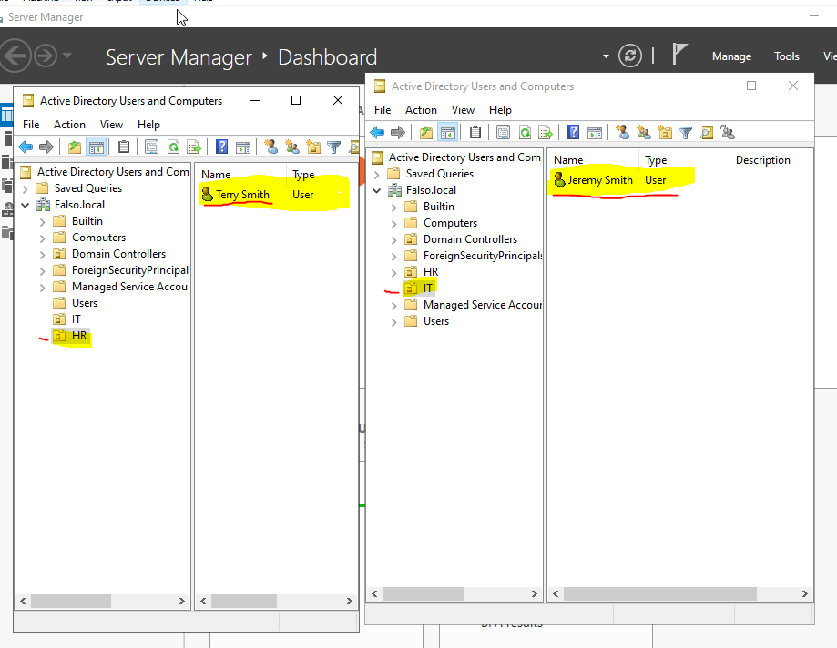Image resolution: width=837 pixels, height=648 pixels.
Task: Click Forward arrow in right ADUC window toolbar
Action: [x=398, y=132]
